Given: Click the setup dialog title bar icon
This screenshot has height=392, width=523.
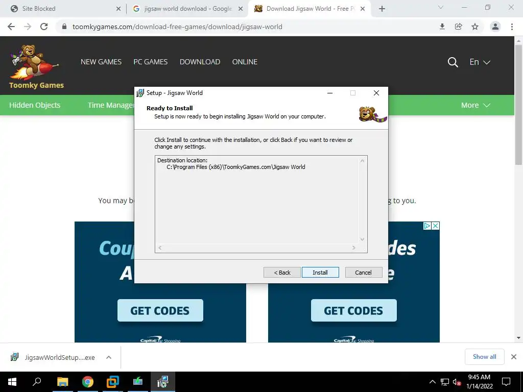Looking at the screenshot, I should [140, 93].
